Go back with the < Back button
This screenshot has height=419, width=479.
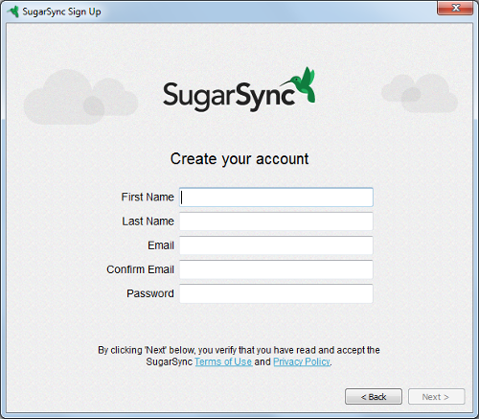[x=374, y=397]
